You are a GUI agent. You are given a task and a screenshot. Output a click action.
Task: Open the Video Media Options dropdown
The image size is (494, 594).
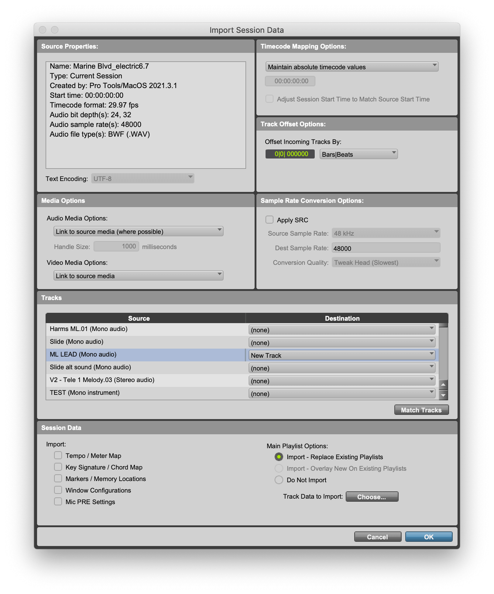click(x=138, y=276)
